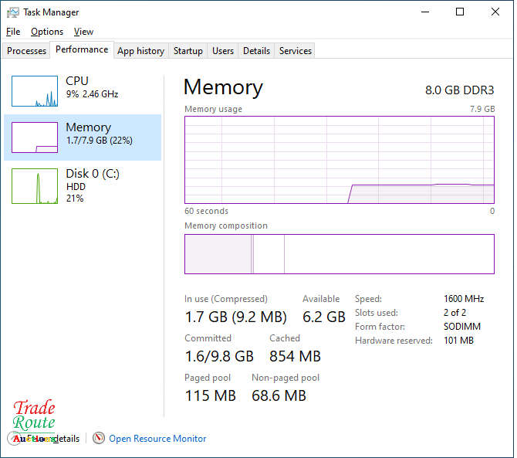Maximize the Task Manager window
This screenshot has width=517, height=458.
pos(460,12)
